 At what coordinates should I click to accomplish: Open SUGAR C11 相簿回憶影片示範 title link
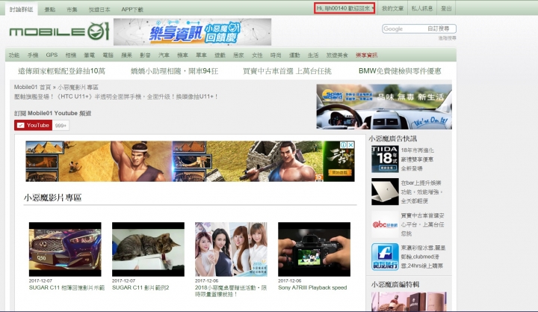pyautogui.click(x=67, y=287)
